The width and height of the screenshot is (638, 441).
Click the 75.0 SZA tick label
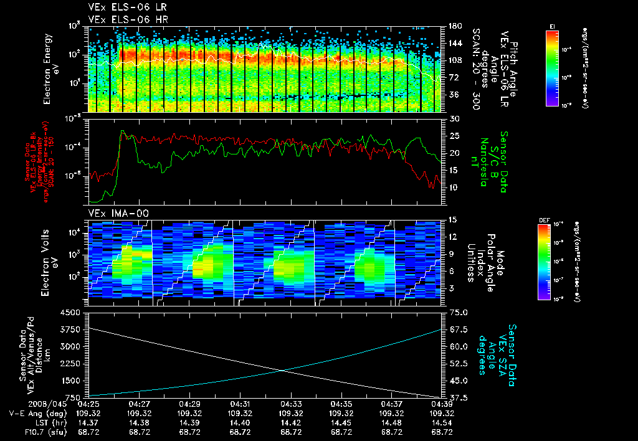[x=459, y=313]
